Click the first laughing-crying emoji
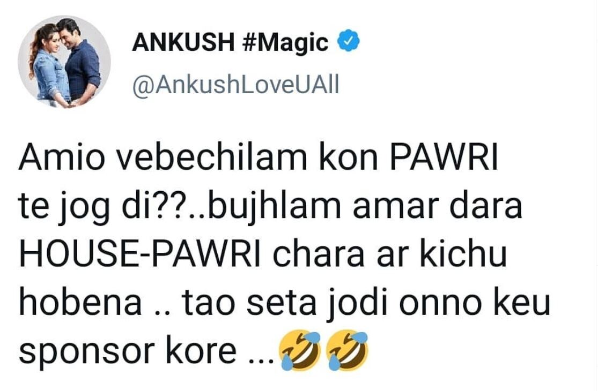The width and height of the screenshot is (598, 391). tap(300, 350)
